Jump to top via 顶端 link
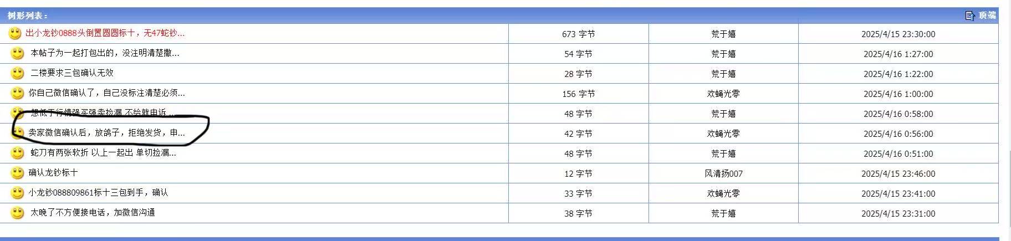The width and height of the screenshot is (1011, 241). (x=987, y=16)
